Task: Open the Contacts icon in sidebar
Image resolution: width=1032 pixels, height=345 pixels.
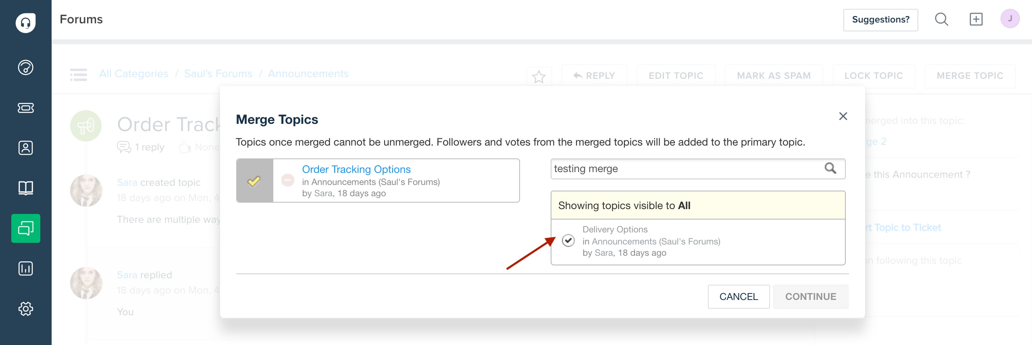Action: click(25, 148)
